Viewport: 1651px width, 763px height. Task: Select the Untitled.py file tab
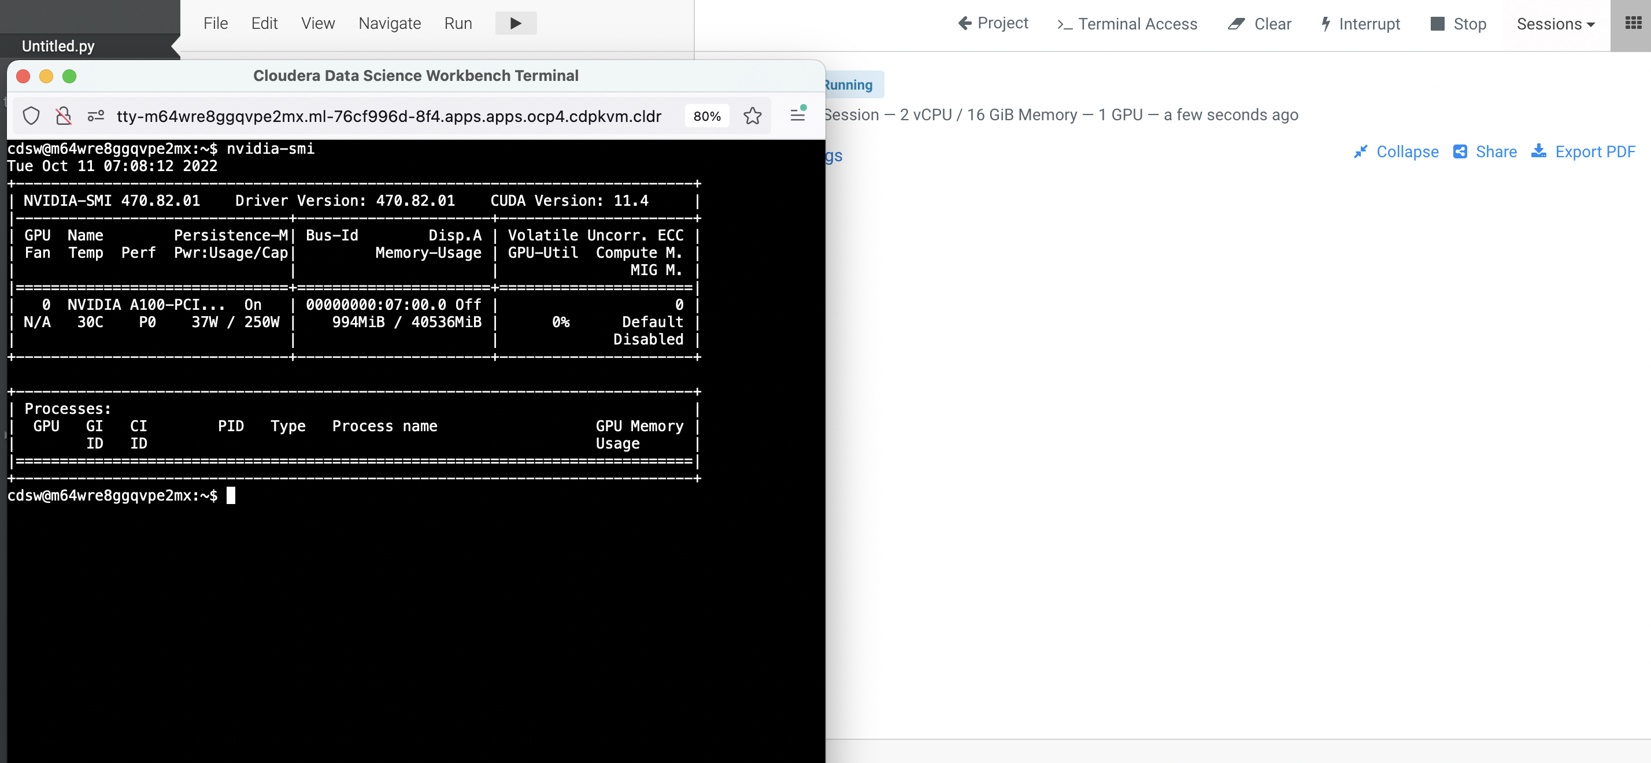58,46
